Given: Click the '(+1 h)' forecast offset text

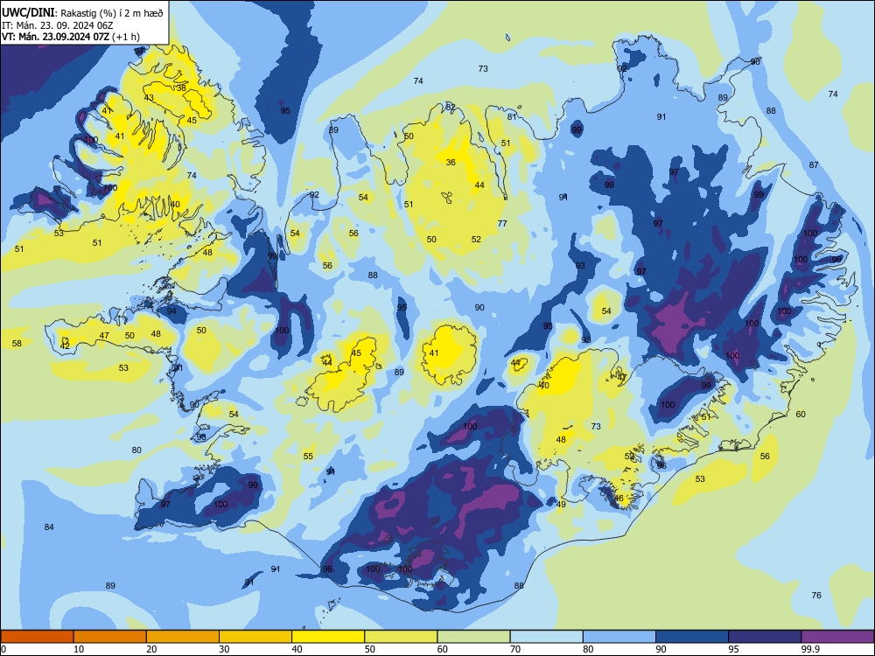Looking at the screenshot, I should (x=126, y=37).
